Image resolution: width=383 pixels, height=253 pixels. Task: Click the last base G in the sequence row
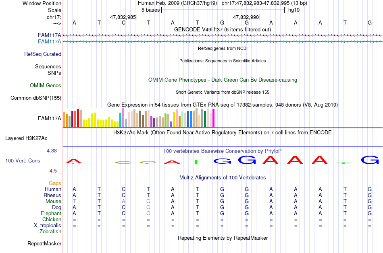[x=370, y=23]
